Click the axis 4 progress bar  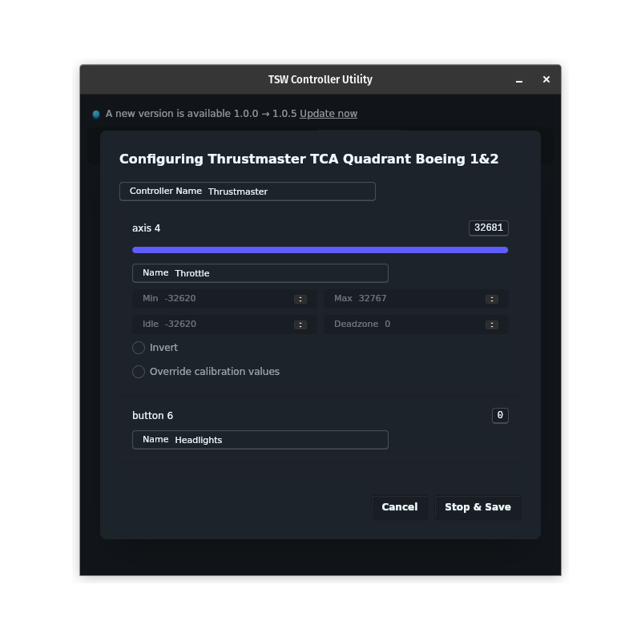pyautogui.click(x=320, y=250)
